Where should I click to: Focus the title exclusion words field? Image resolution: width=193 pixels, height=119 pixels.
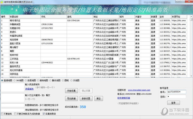13,105
